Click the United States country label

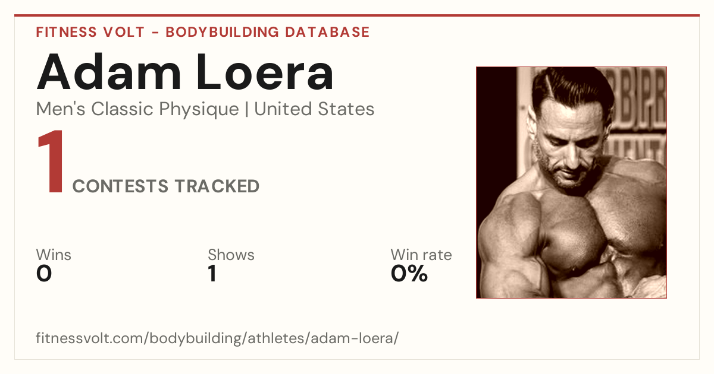[x=314, y=109]
